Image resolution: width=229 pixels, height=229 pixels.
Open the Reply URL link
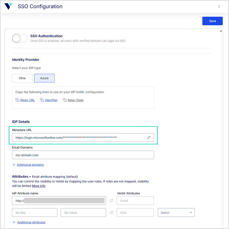coord(27,100)
